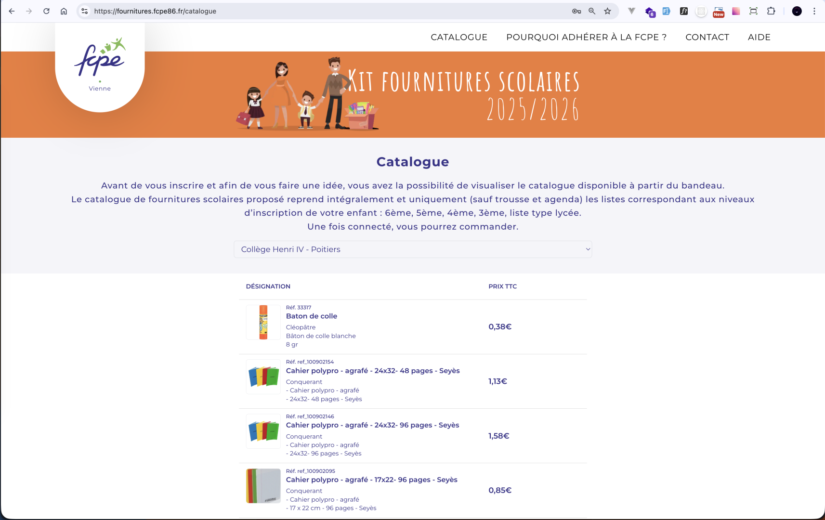
Task: Click the Baton de colle product thumbnail
Action: [263, 323]
